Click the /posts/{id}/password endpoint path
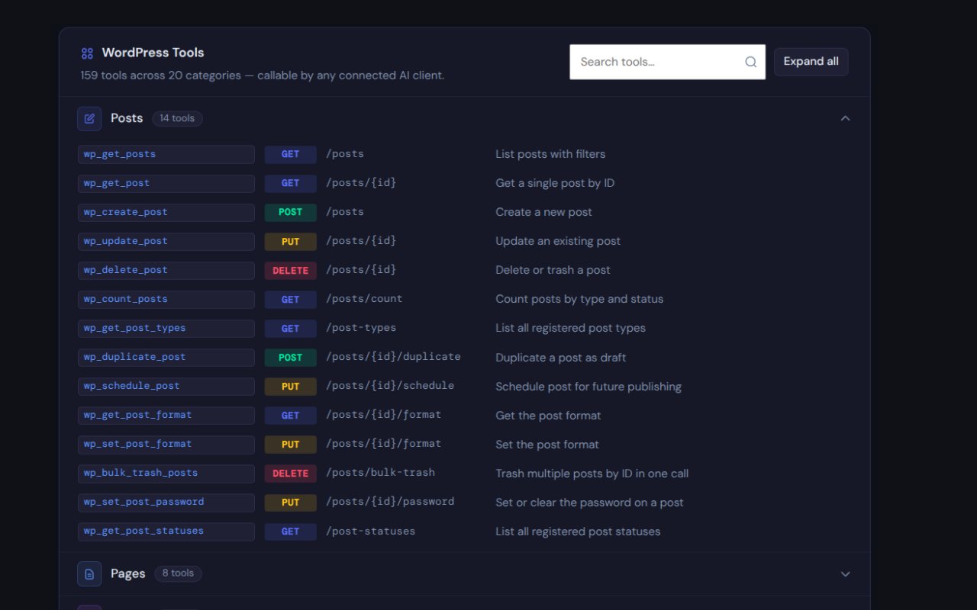This screenshot has height=610, width=977. point(390,502)
